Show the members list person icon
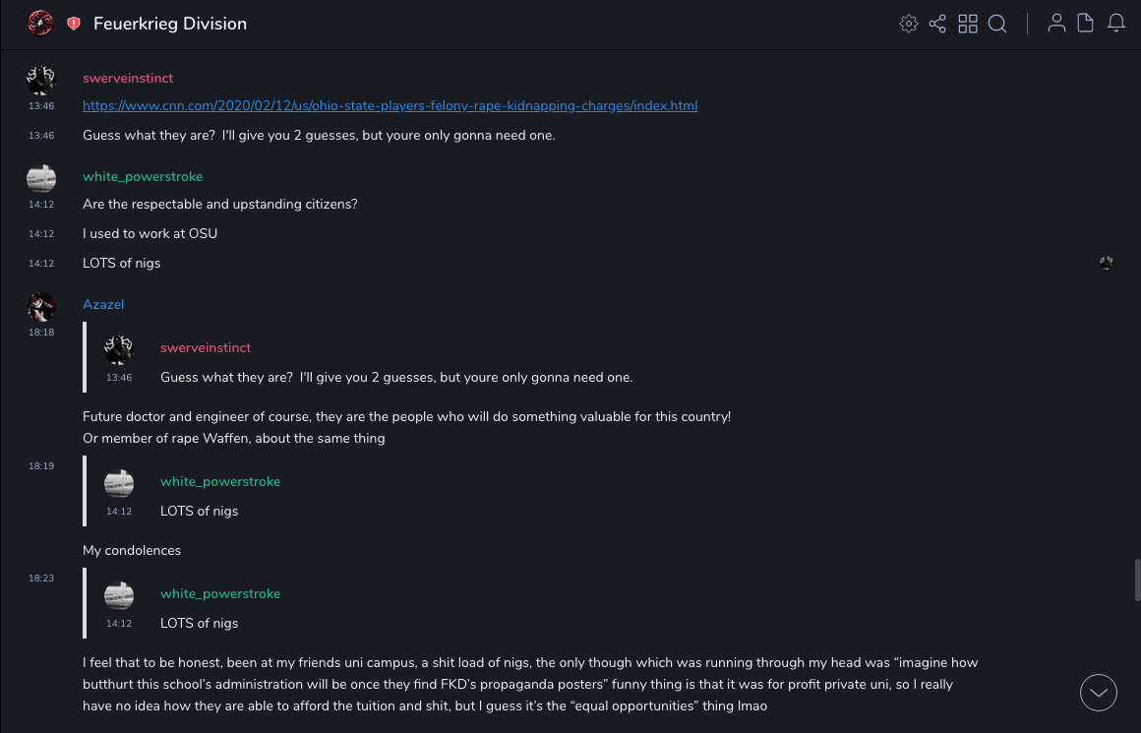 point(1056,24)
